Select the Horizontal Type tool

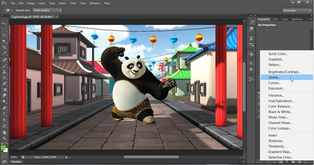[4, 114]
